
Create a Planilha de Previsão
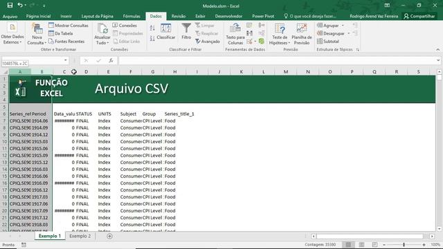click(x=302, y=34)
